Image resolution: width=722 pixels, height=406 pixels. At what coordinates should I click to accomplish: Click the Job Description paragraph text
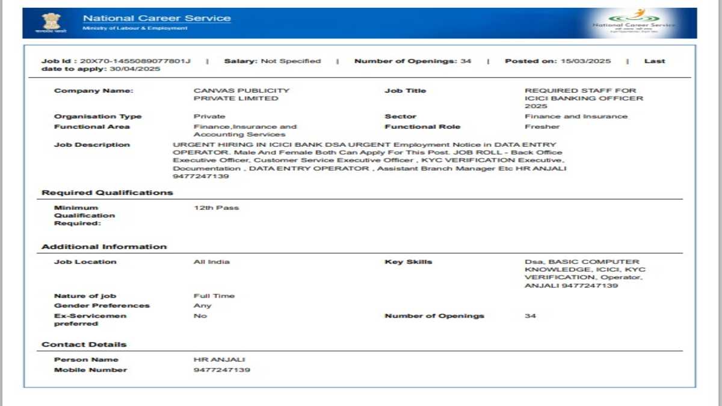[369, 161]
